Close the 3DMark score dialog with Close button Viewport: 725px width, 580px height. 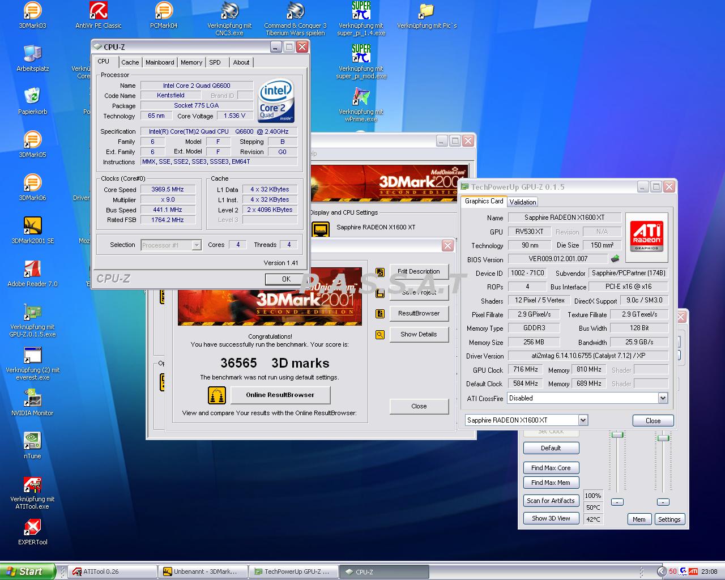(419, 406)
